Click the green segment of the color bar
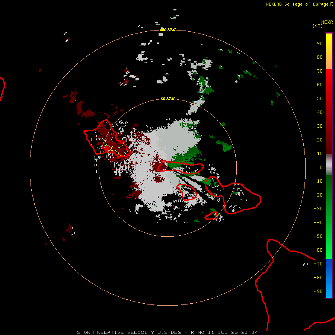 (x=329, y=217)
